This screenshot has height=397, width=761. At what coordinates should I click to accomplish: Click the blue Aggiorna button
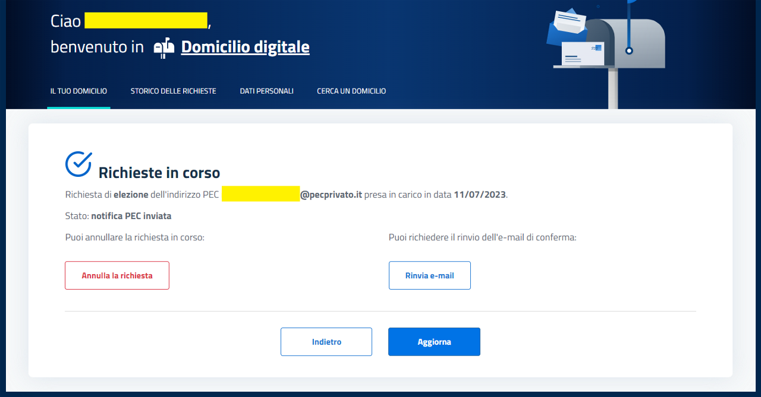pos(434,342)
